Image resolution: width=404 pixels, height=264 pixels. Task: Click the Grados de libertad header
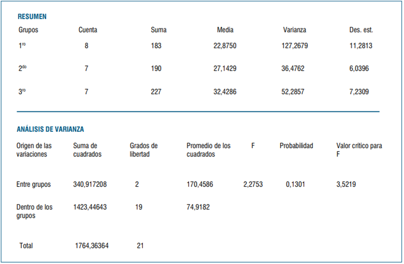click(x=144, y=150)
